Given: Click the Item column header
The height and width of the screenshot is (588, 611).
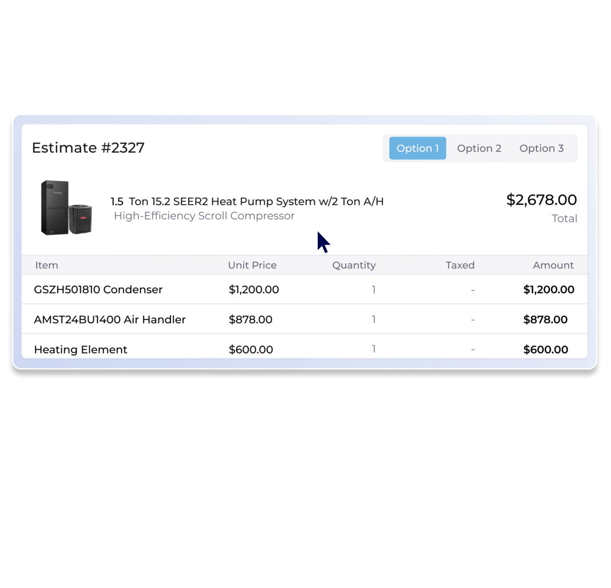Looking at the screenshot, I should (x=47, y=265).
